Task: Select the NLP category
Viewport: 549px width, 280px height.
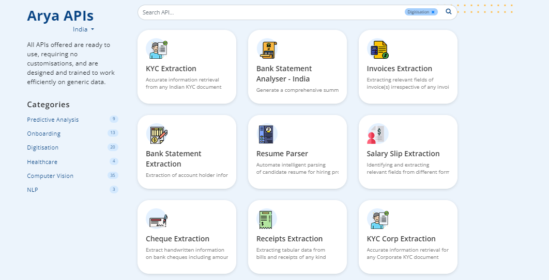Action: (x=33, y=190)
